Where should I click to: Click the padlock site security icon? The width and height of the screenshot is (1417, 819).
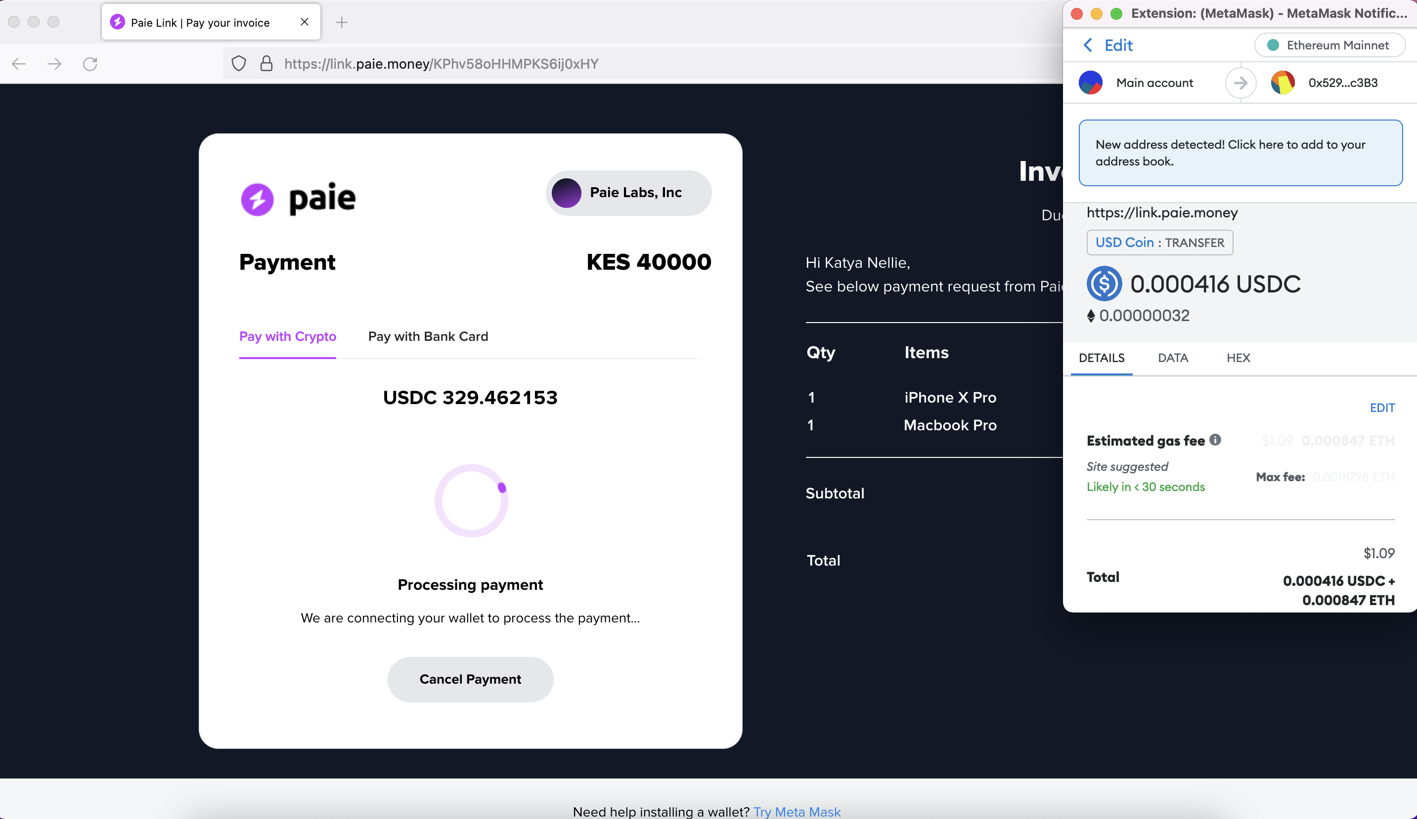click(266, 64)
